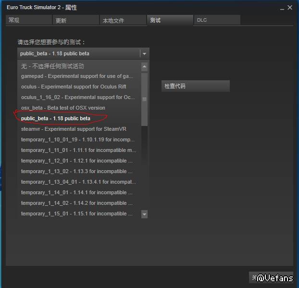Viewport: 299px width, 288px height.
Task: Choose steamvr Experimental support for SteamVR
Action: click(79, 129)
